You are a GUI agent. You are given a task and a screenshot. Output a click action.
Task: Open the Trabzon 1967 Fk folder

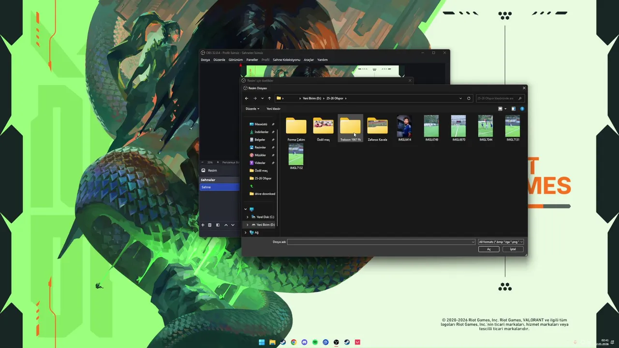click(x=350, y=129)
